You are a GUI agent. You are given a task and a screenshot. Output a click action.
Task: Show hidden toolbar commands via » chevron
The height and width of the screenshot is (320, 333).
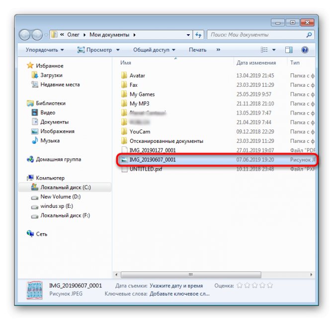(218, 50)
